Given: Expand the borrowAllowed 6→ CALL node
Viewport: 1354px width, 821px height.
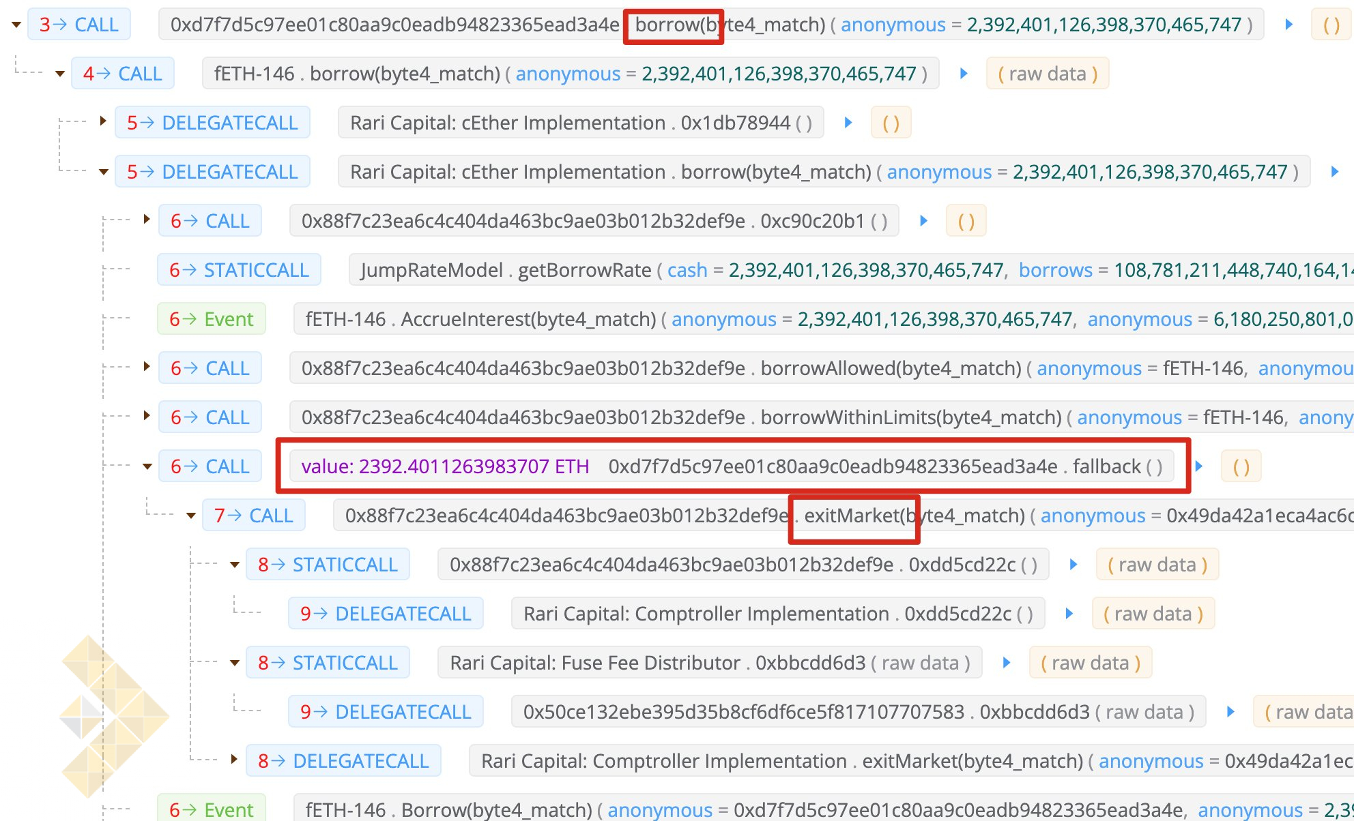Looking at the screenshot, I should (147, 367).
